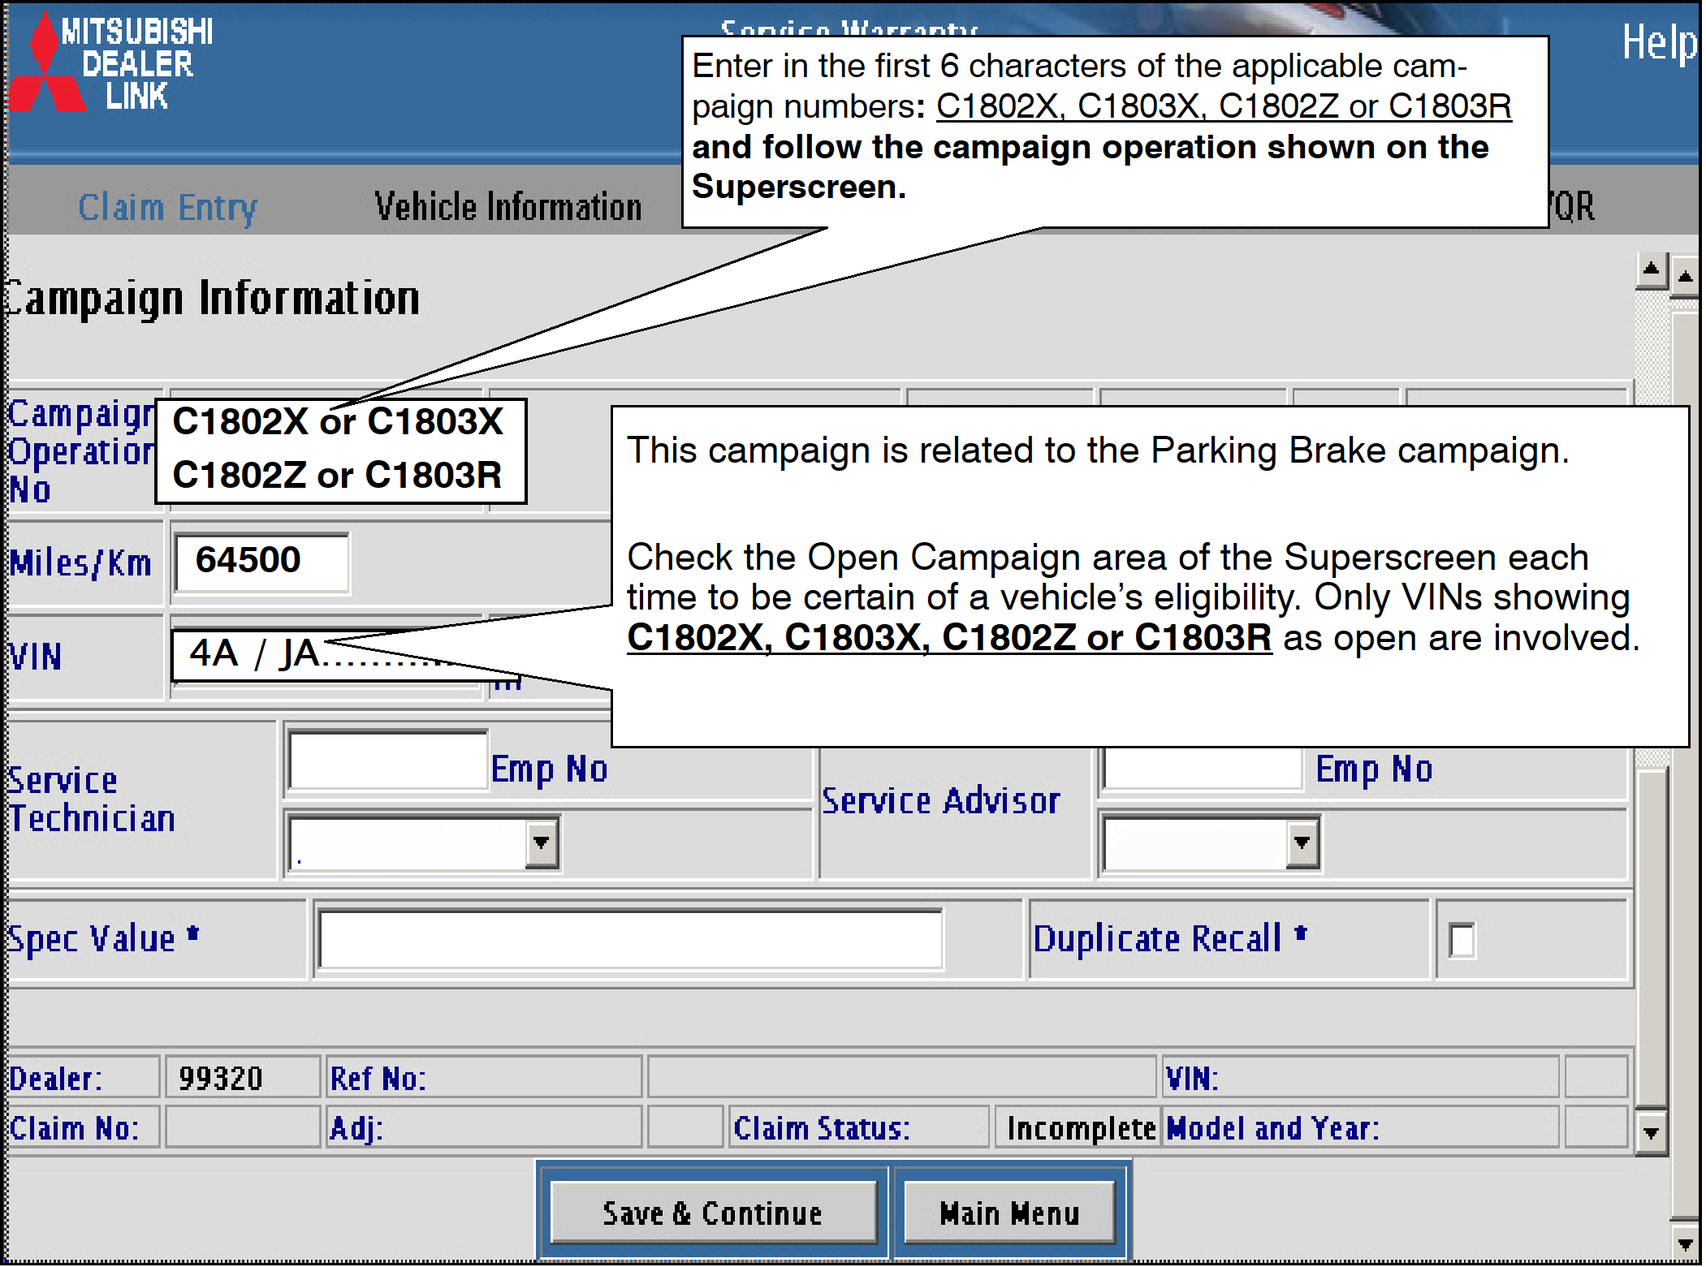Image resolution: width=1706 pixels, height=1267 pixels.
Task: Click inner scrollbar down arrow
Action: [x=1651, y=1132]
